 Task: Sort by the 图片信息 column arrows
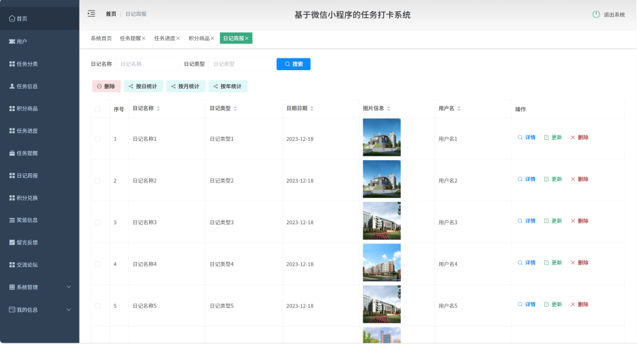coord(388,108)
